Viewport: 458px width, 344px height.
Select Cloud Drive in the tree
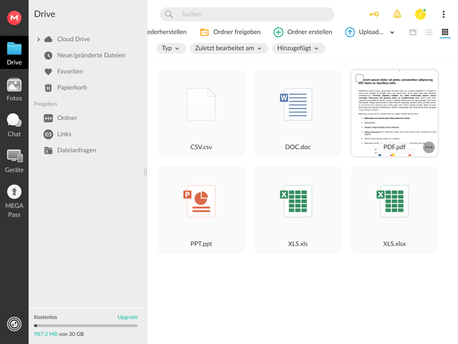click(74, 39)
